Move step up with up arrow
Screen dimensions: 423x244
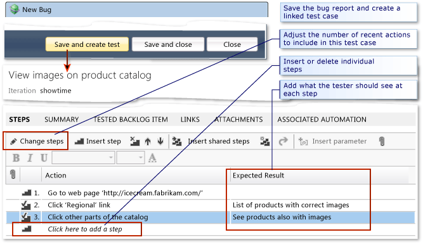148,141
